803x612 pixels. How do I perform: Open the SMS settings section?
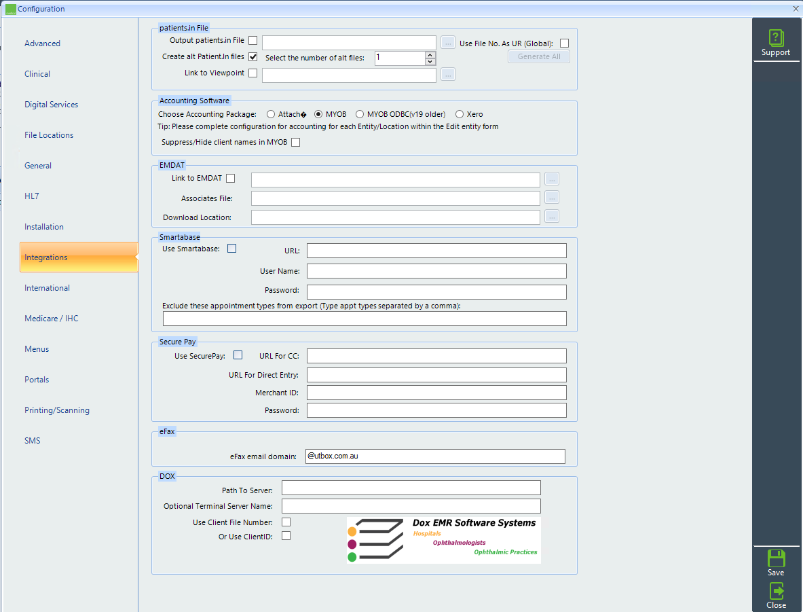[x=33, y=441]
